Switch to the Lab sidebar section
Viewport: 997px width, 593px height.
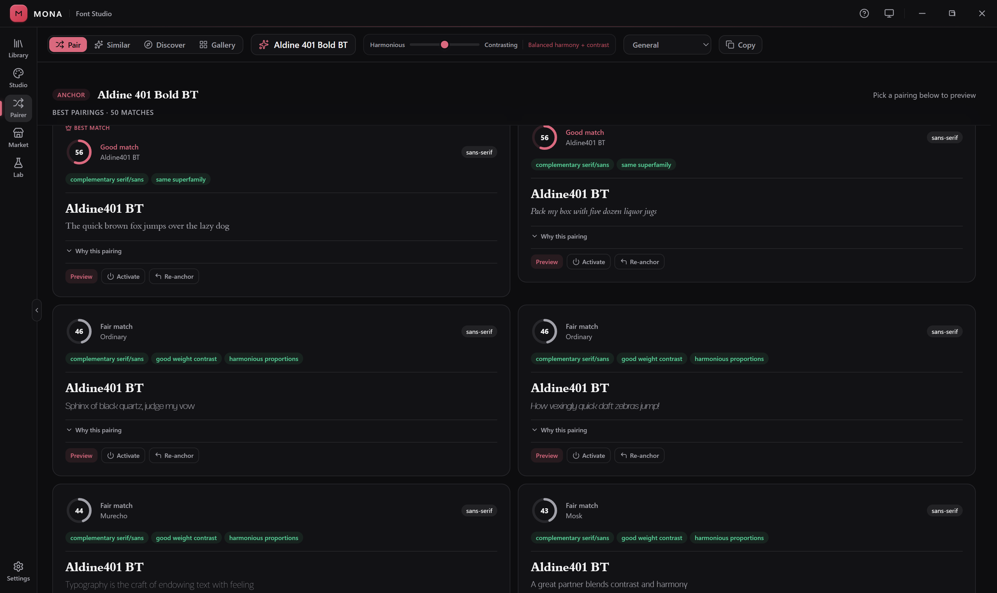[18, 168]
